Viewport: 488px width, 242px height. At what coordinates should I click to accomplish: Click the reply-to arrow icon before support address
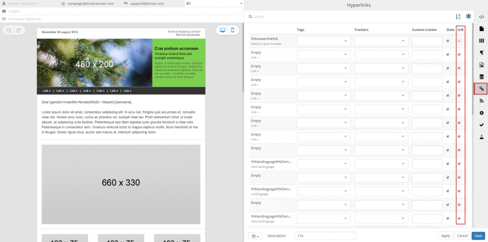(x=126, y=3)
